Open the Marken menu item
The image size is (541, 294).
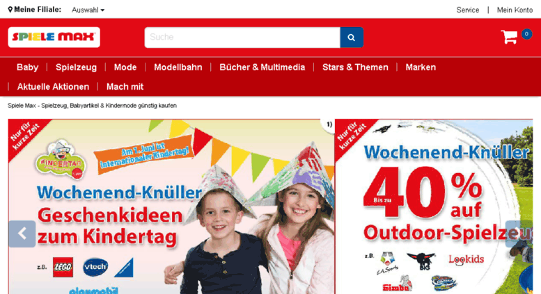click(421, 67)
